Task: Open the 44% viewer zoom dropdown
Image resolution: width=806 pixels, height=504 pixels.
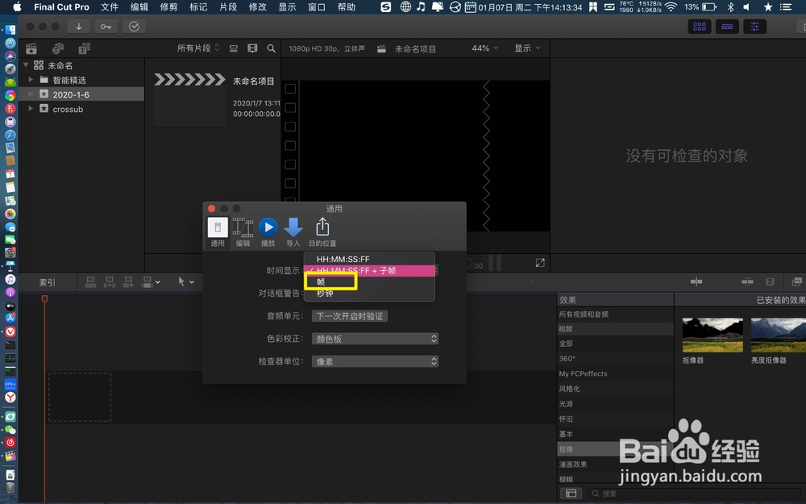Action: (x=484, y=48)
